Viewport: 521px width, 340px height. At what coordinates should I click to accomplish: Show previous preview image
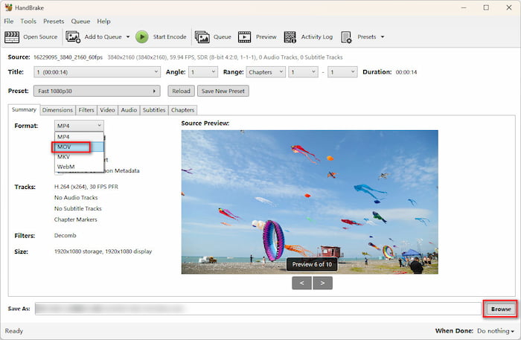click(301, 283)
